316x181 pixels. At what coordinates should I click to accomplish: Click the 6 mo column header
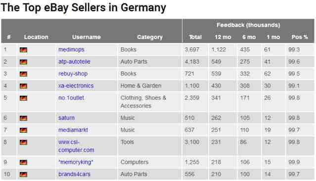click(249, 37)
